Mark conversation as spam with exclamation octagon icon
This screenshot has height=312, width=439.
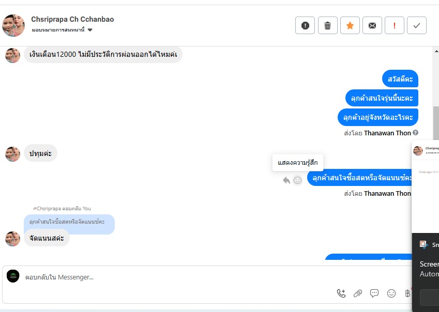(x=305, y=25)
